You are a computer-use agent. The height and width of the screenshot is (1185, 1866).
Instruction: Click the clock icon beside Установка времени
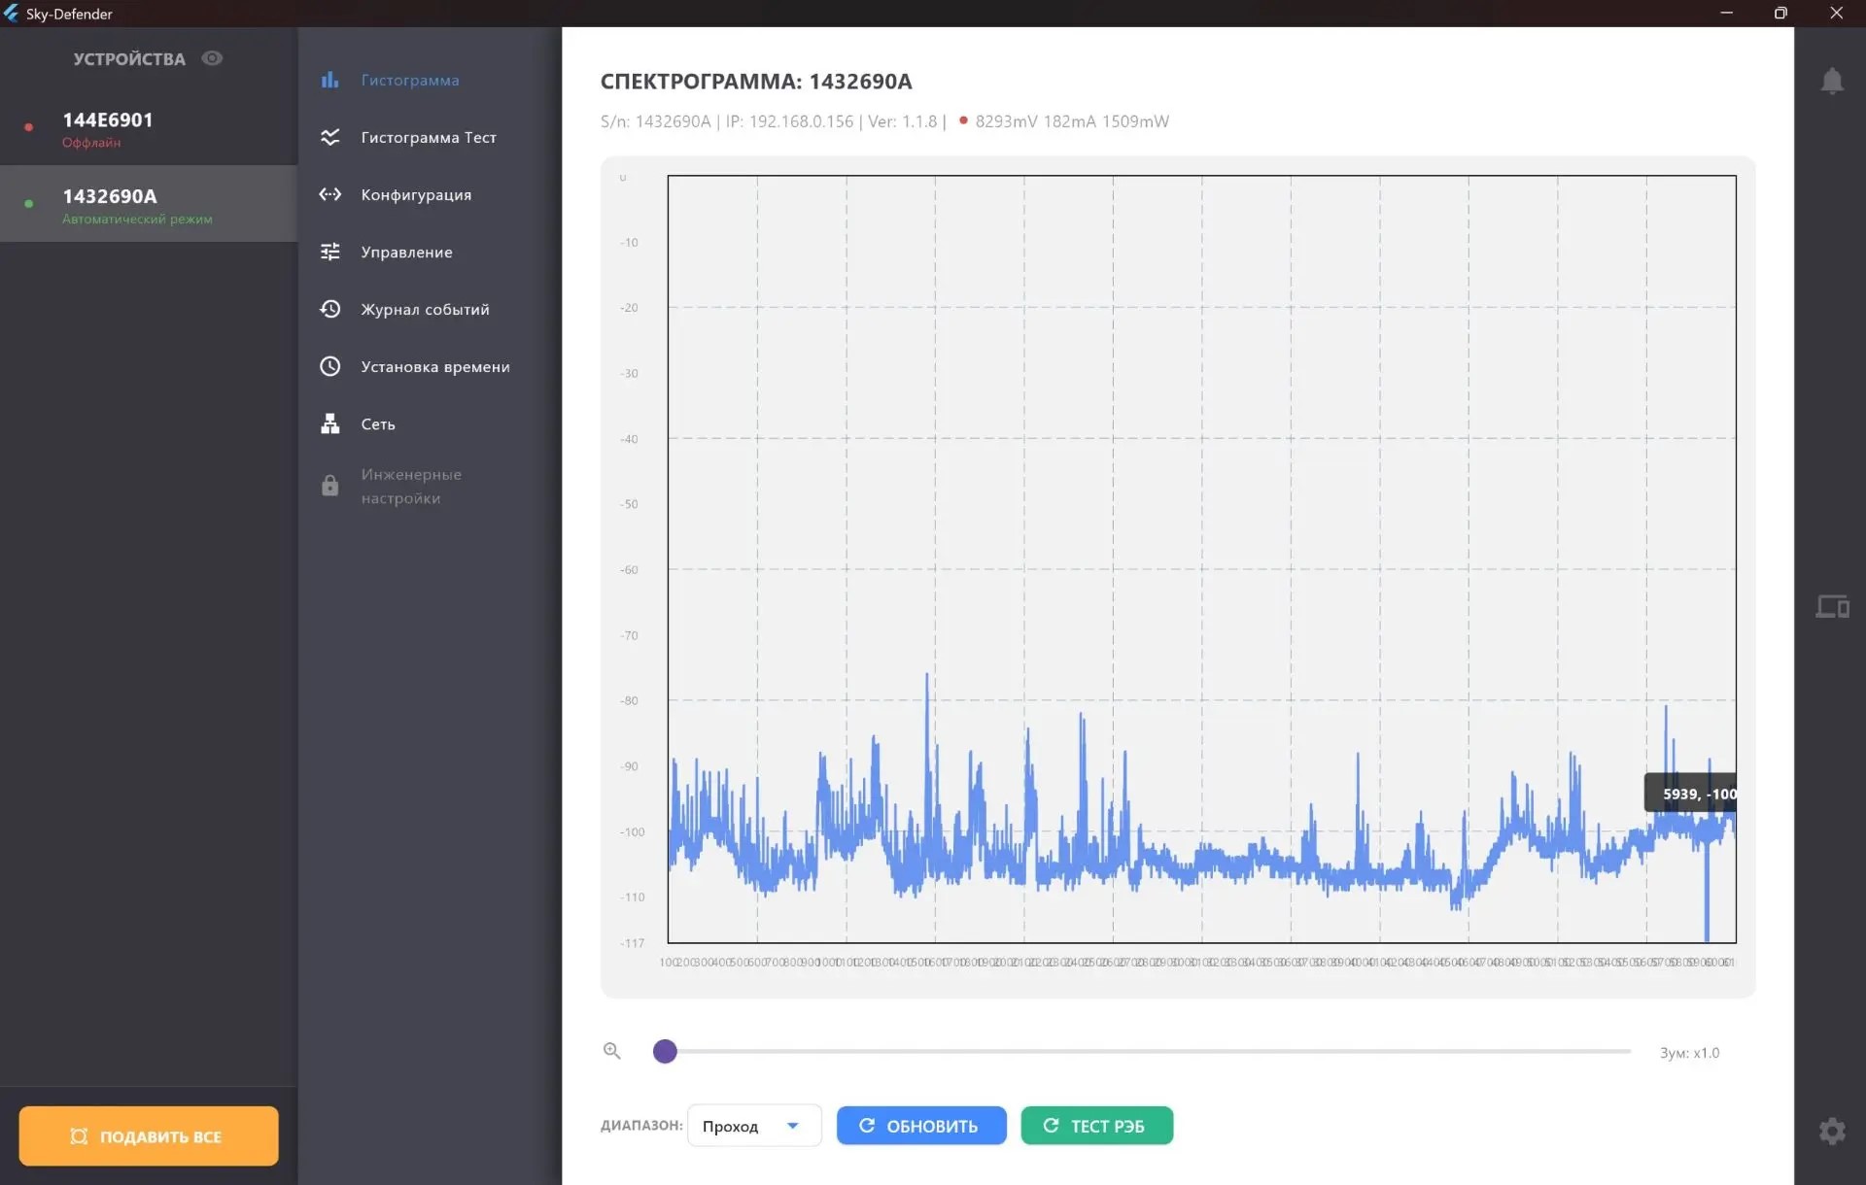pos(330,366)
